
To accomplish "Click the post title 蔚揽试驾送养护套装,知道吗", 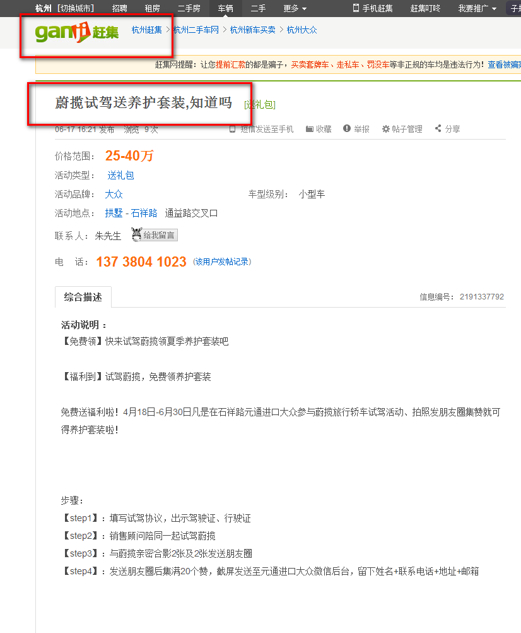I will pyautogui.click(x=143, y=102).
